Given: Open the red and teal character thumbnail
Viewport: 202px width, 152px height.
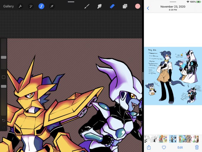Looking at the screenshot, I should point(161,139).
